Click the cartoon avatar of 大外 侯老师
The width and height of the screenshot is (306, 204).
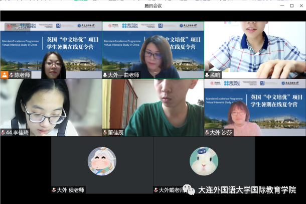102,161
